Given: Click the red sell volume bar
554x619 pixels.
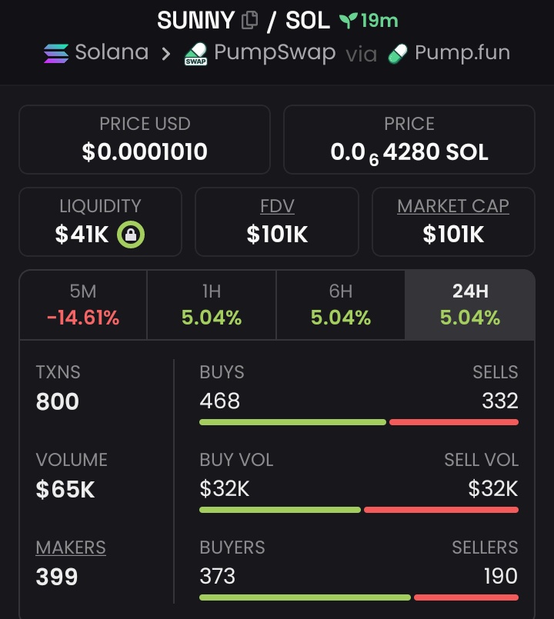Looking at the screenshot, I should [x=441, y=510].
